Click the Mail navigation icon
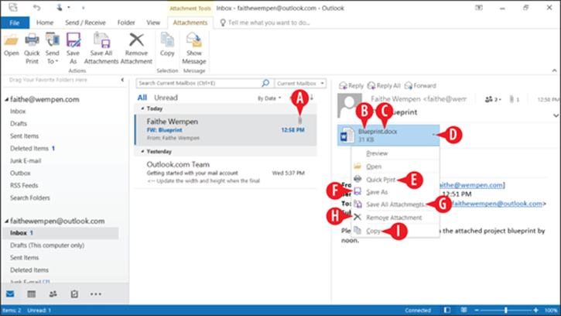561x316 pixels. 10,294
